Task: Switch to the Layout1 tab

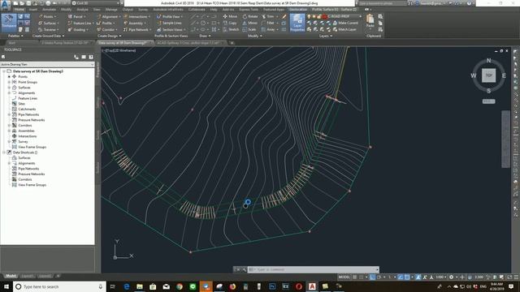Action: coord(27,276)
